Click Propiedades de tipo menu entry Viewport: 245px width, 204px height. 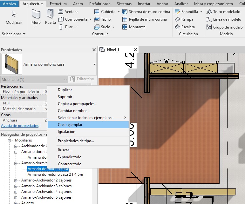point(76,141)
